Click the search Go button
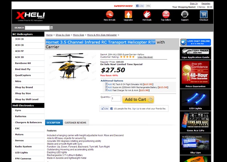 pos(51,28)
